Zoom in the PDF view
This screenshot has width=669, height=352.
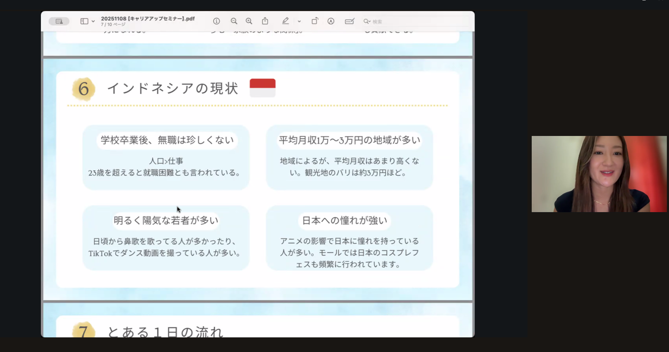249,21
